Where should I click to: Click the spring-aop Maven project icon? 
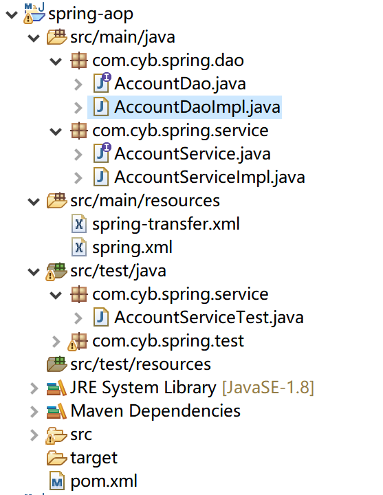click(34, 13)
